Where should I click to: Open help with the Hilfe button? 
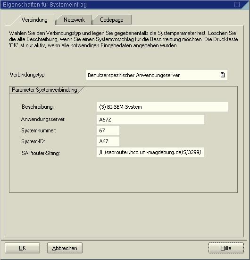226,248
